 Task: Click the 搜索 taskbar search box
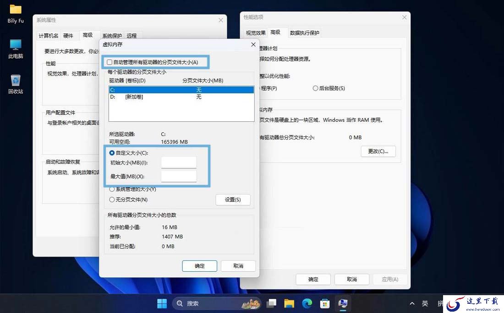[217, 303]
